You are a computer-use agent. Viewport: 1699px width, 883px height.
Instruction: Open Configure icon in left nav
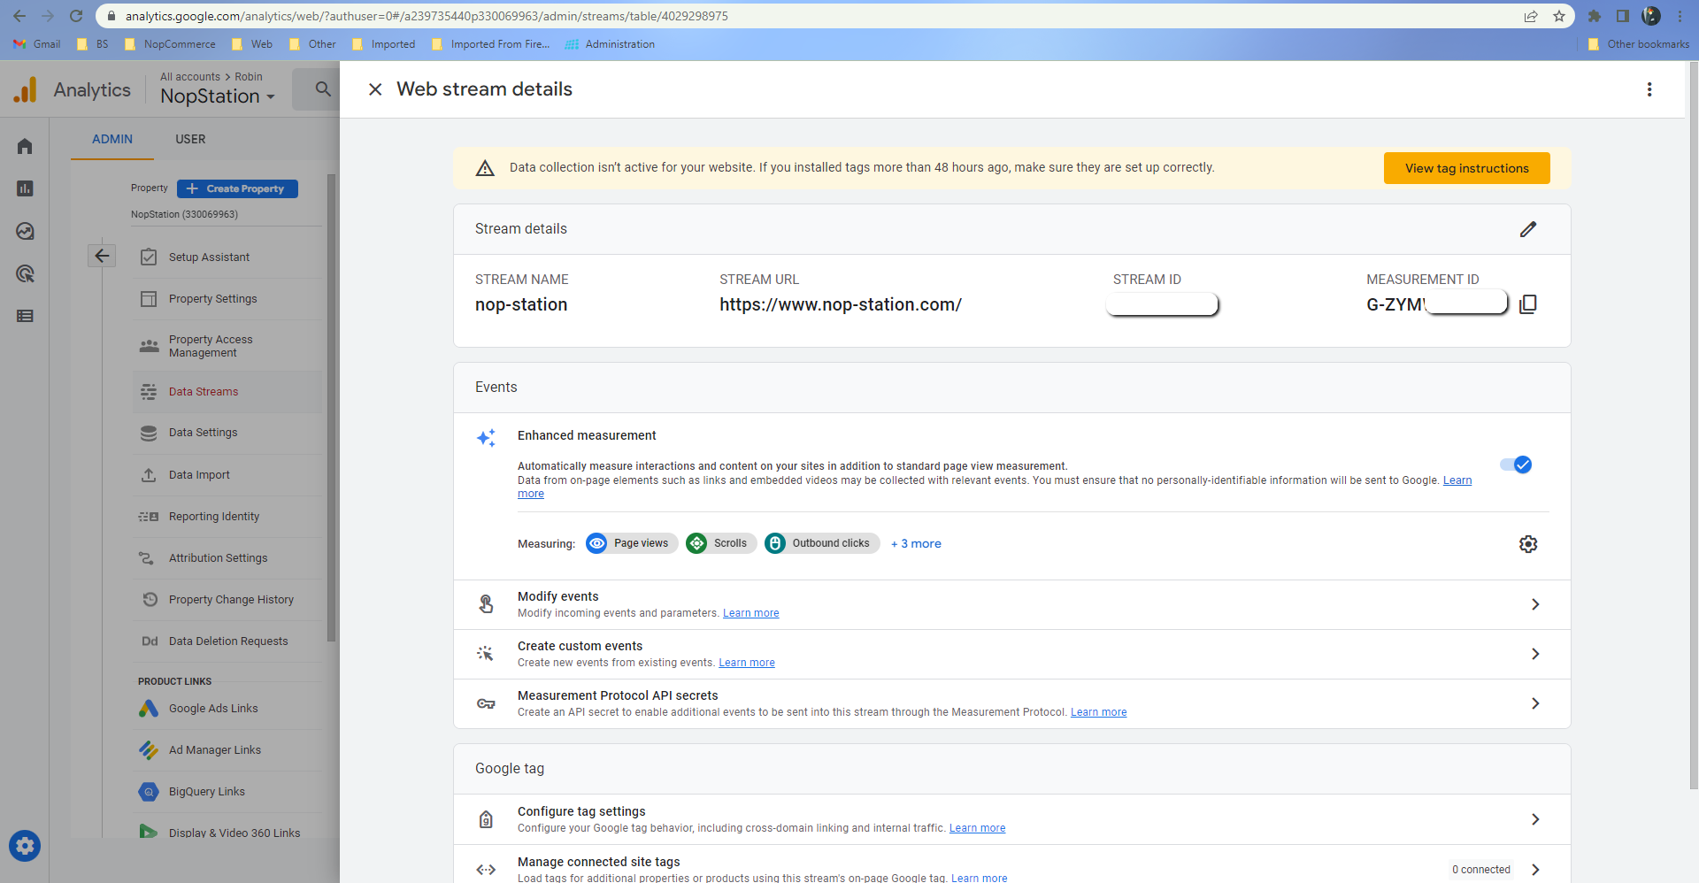coord(25,316)
